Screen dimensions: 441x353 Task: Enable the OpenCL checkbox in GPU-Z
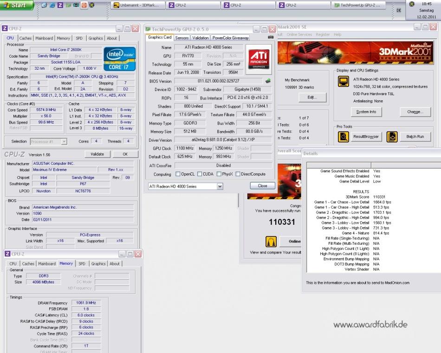[x=178, y=174]
